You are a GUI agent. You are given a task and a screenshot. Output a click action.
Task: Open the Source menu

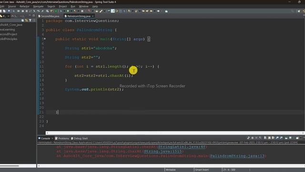[12, 6]
